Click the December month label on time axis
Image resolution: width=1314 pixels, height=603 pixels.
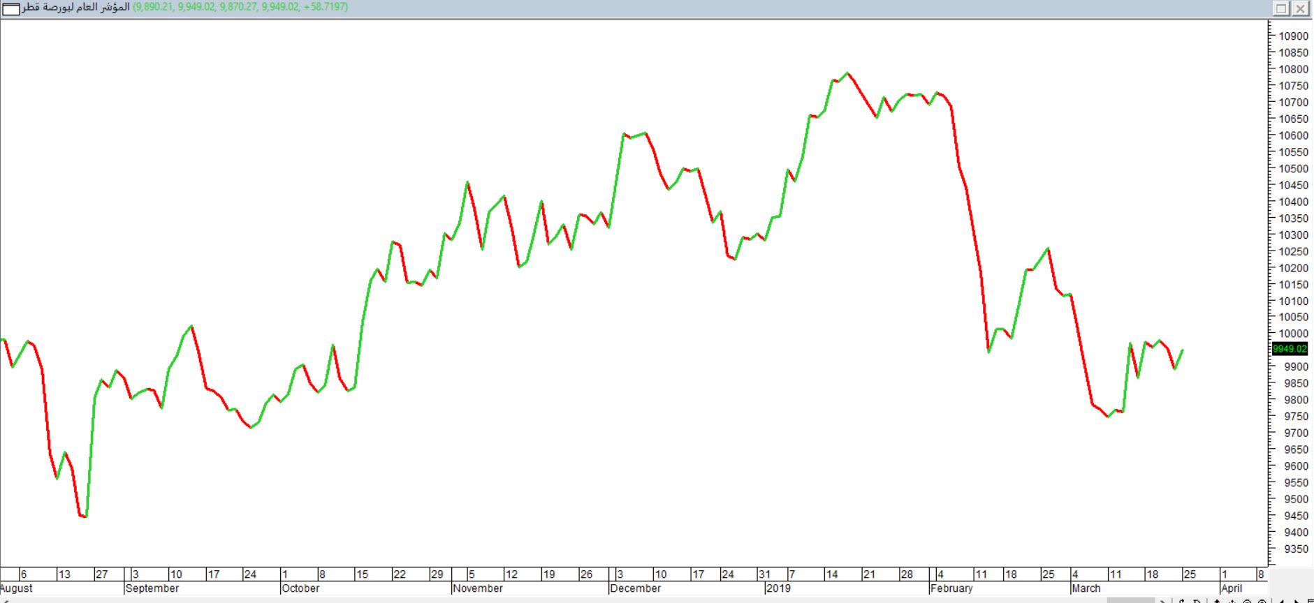[636, 588]
